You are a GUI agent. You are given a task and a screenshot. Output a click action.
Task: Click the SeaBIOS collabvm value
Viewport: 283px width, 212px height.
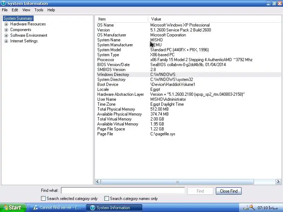click(x=188, y=65)
